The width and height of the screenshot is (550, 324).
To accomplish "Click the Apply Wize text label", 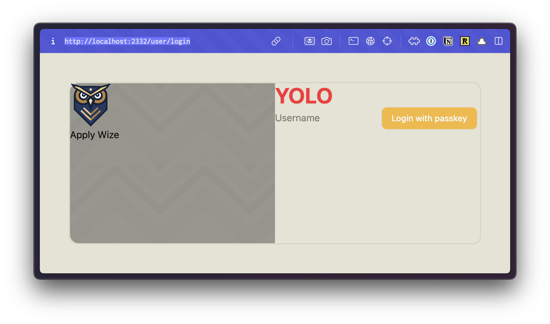I will [x=94, y=135].
